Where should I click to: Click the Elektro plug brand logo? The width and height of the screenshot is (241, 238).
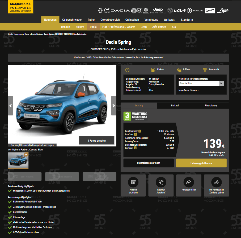tap(107, 10)
